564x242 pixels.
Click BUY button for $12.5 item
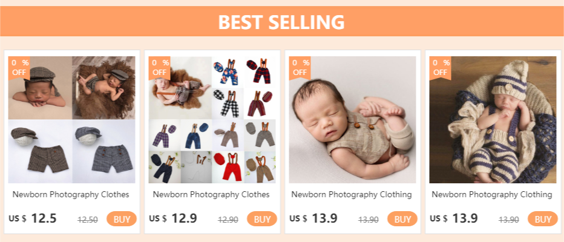122,219
